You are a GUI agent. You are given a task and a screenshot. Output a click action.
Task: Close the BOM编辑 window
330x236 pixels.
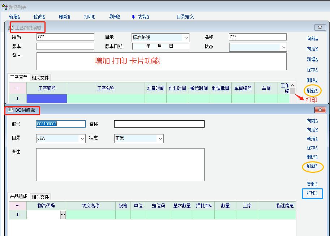320,110
